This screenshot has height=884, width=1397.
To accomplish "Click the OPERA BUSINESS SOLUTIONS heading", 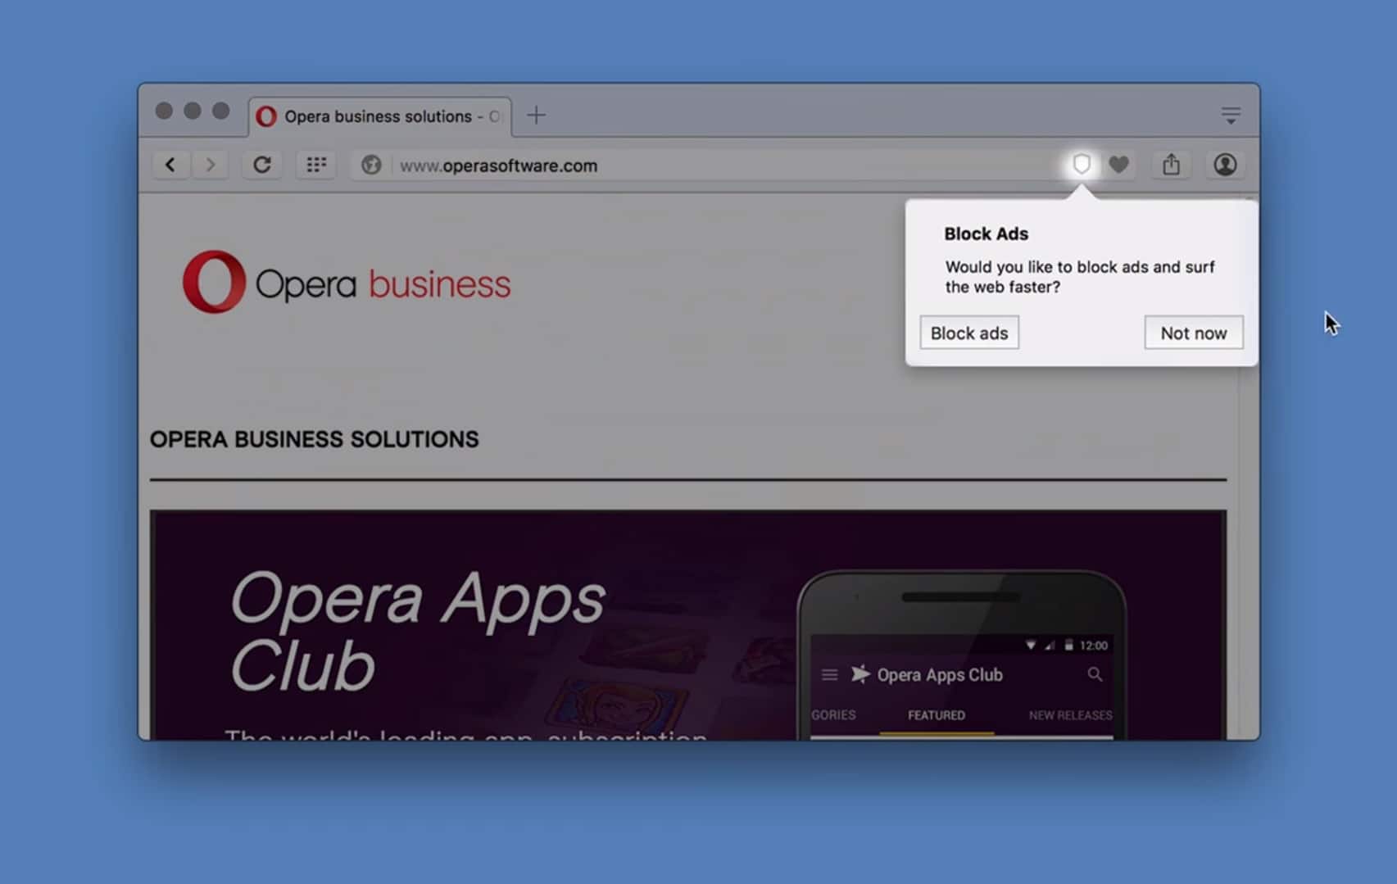I will point(314,439).
